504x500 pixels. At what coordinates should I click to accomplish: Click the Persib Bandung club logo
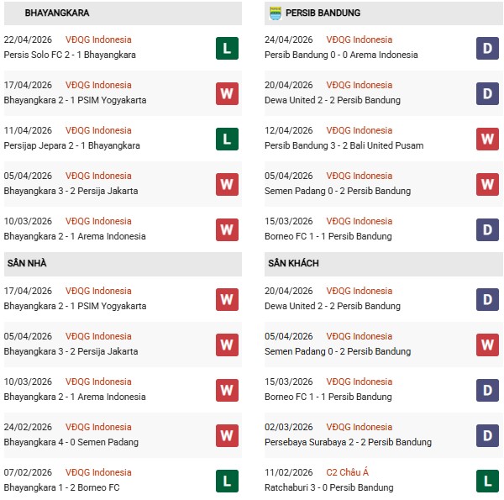pyautogui.click(x=275, y=13)
